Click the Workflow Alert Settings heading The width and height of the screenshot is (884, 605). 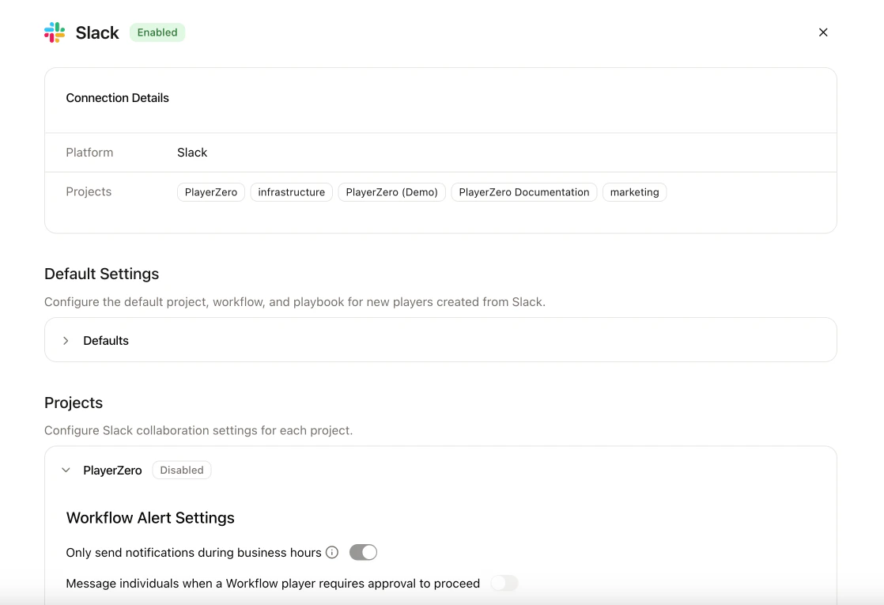[150, 518]
